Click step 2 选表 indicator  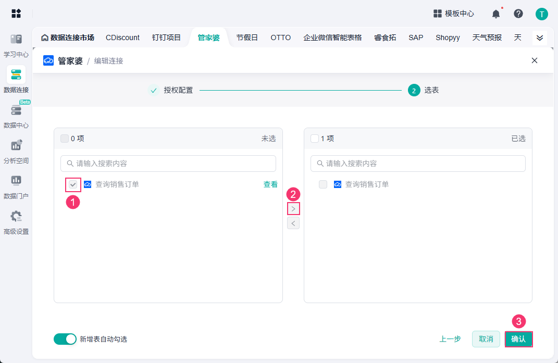tap(414, 91)
